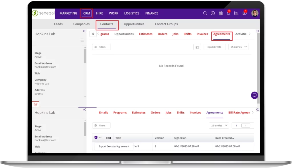Open the upper 25 entries dropdown
Screen dimensions: 292x168
(238, 47)
